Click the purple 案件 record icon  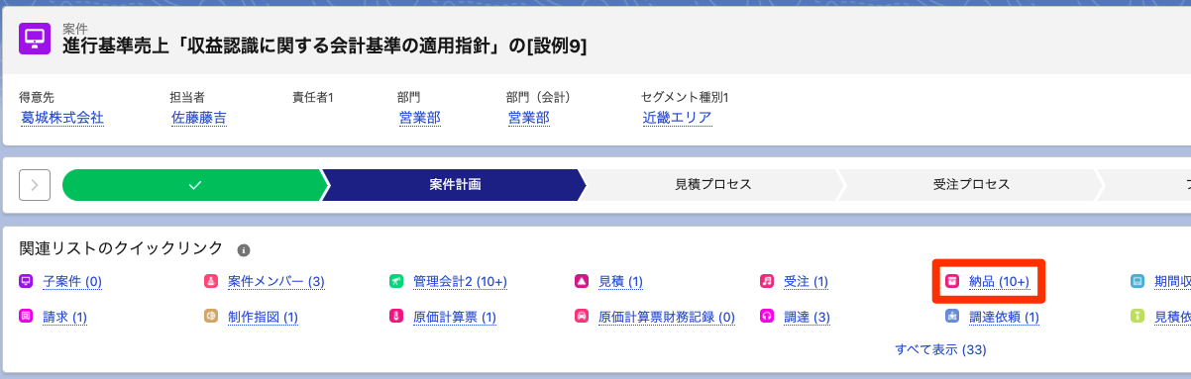click(35, 38)
